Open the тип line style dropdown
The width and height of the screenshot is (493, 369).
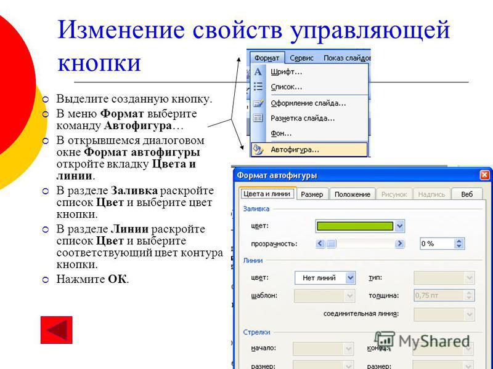[444, 278]
